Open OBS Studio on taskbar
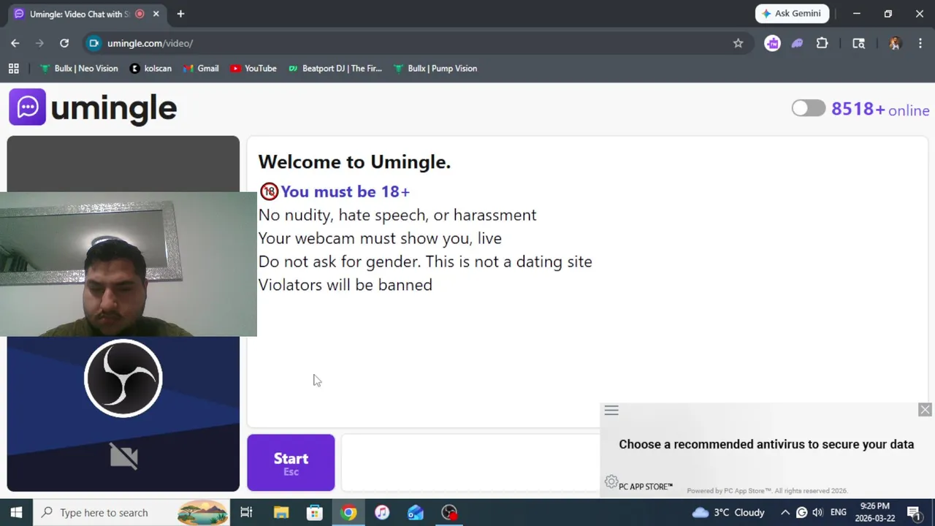Image resolution: width=935 pixels, height=526 pixels. point(449,512)
